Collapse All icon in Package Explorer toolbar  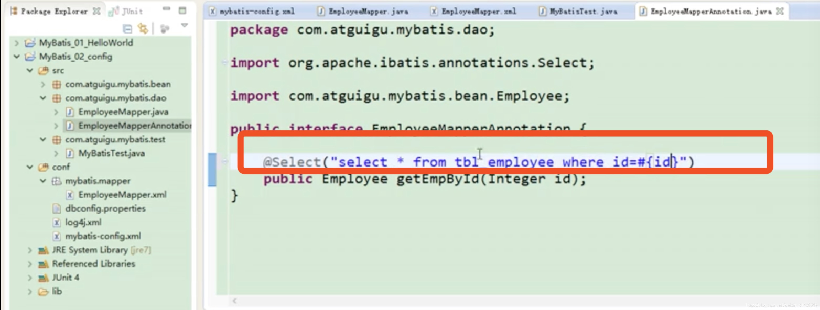pyautogui.click(x=127, y=29)
